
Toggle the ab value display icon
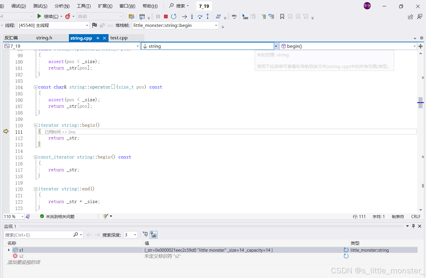click(x=153, y=235)
